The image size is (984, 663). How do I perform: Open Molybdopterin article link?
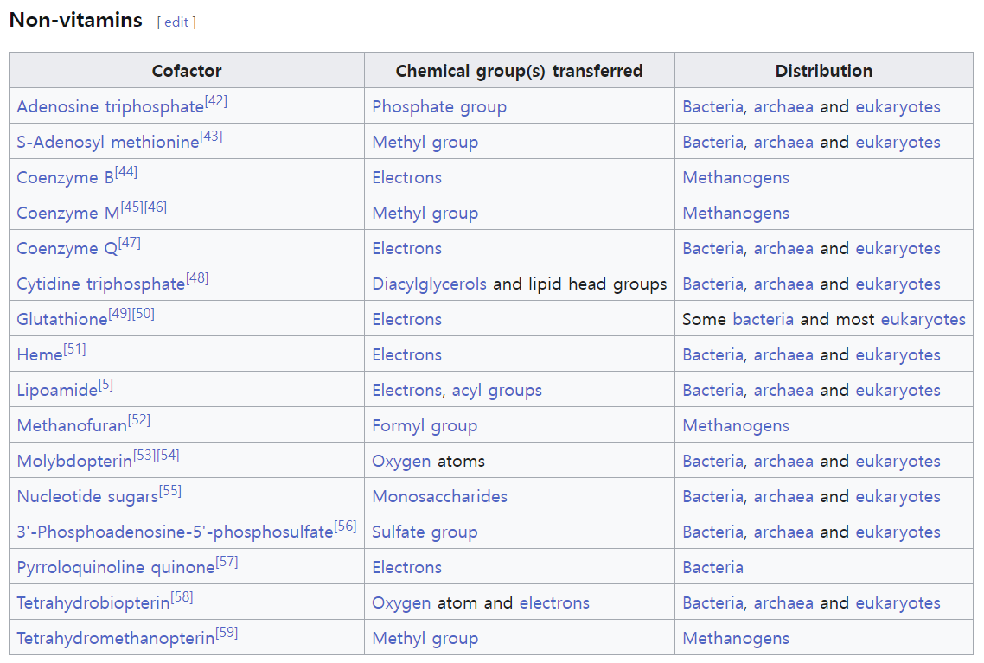pos(74,462)
